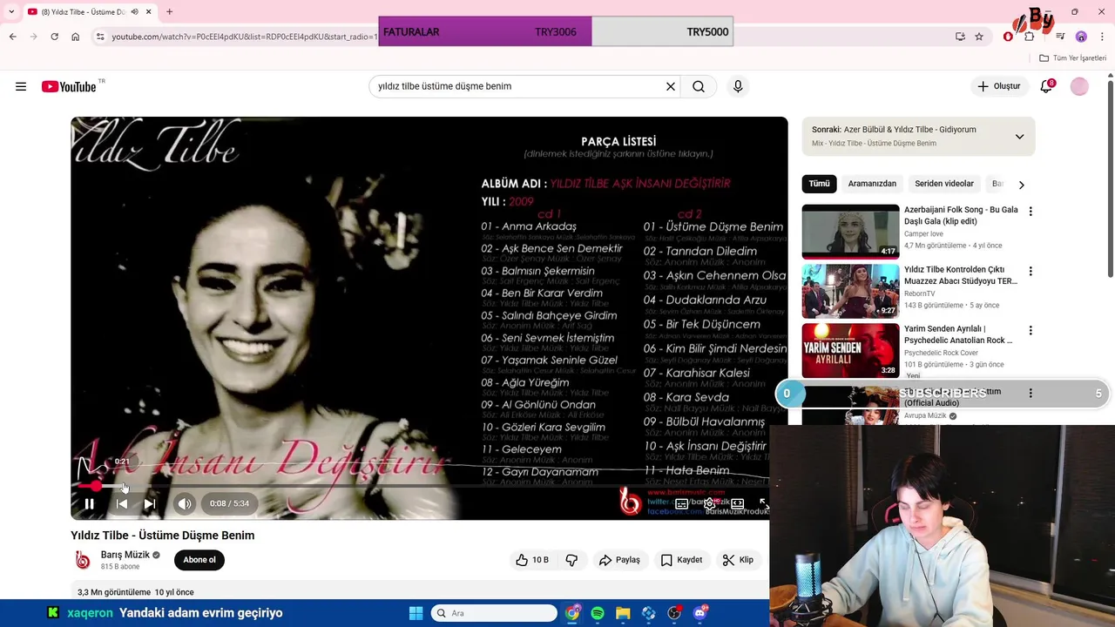Viewport: 1115px width, 627px height.
Task: Open a new browser tab
Action: coord(169,11)
